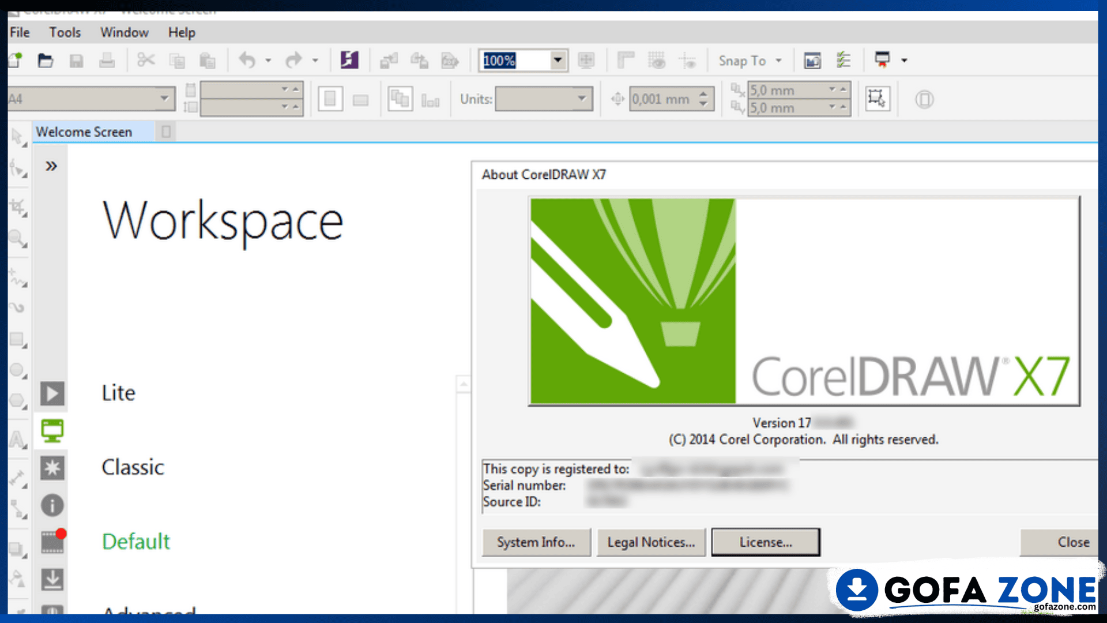Viewport: 1107px width, 623px height.
Task: Expand the Undo history arrow
Action: pyautogui.click(x=268, y=60)
